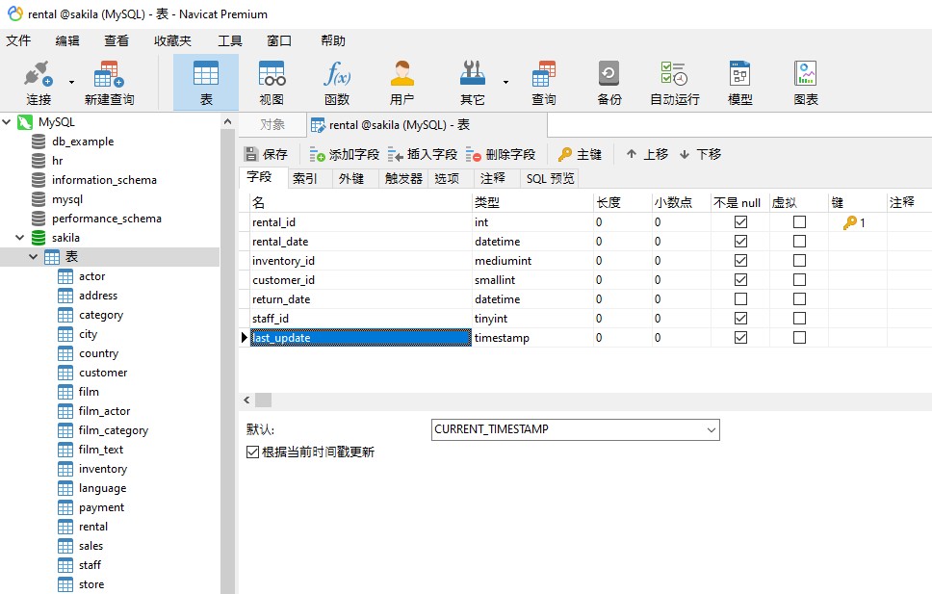932x594 pixels.
Task: Click 上移 (Move Up) button
Action: [x=647, y=155]
